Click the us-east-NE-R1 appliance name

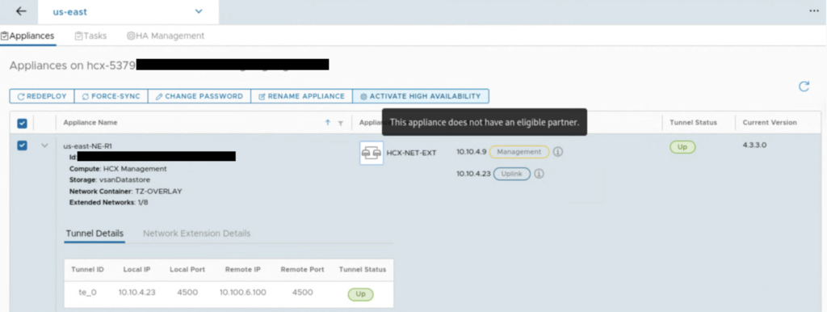(x=87, y=146)
